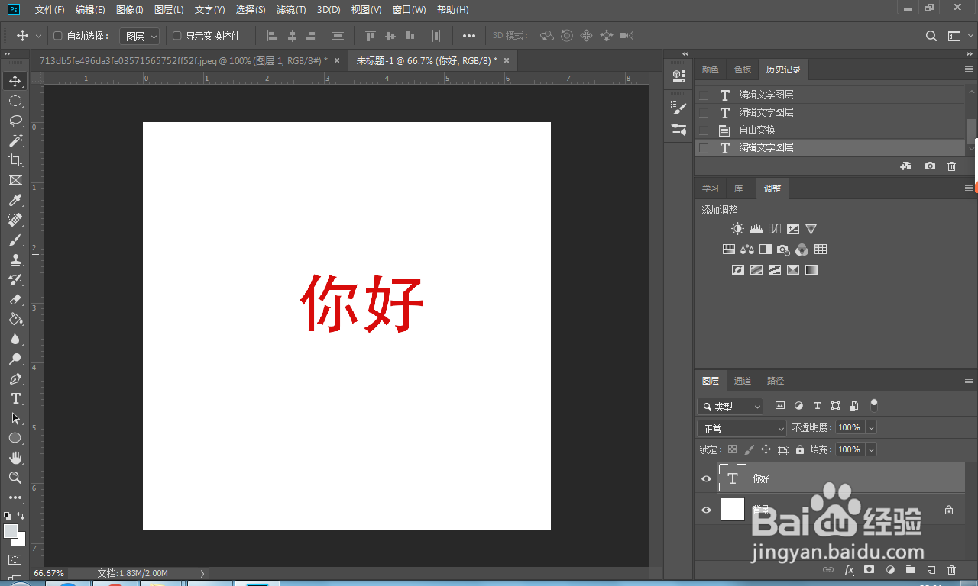
Task: Select the Pen tool
Action: [15, 378]
